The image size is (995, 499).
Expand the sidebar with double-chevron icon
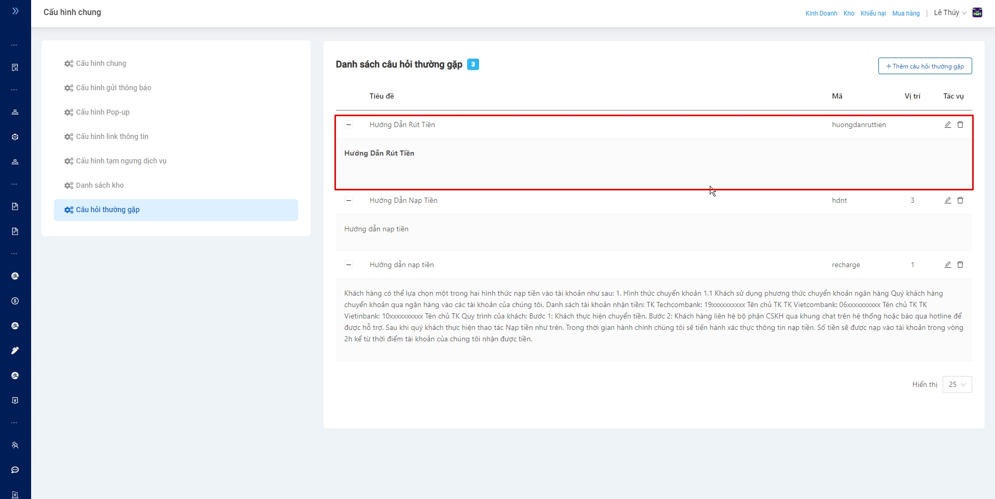coord(15,11)
